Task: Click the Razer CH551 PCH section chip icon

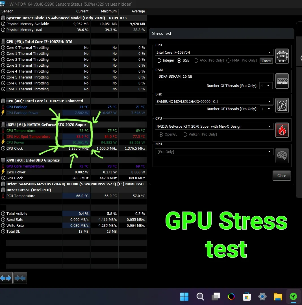Action: (3, 190)
